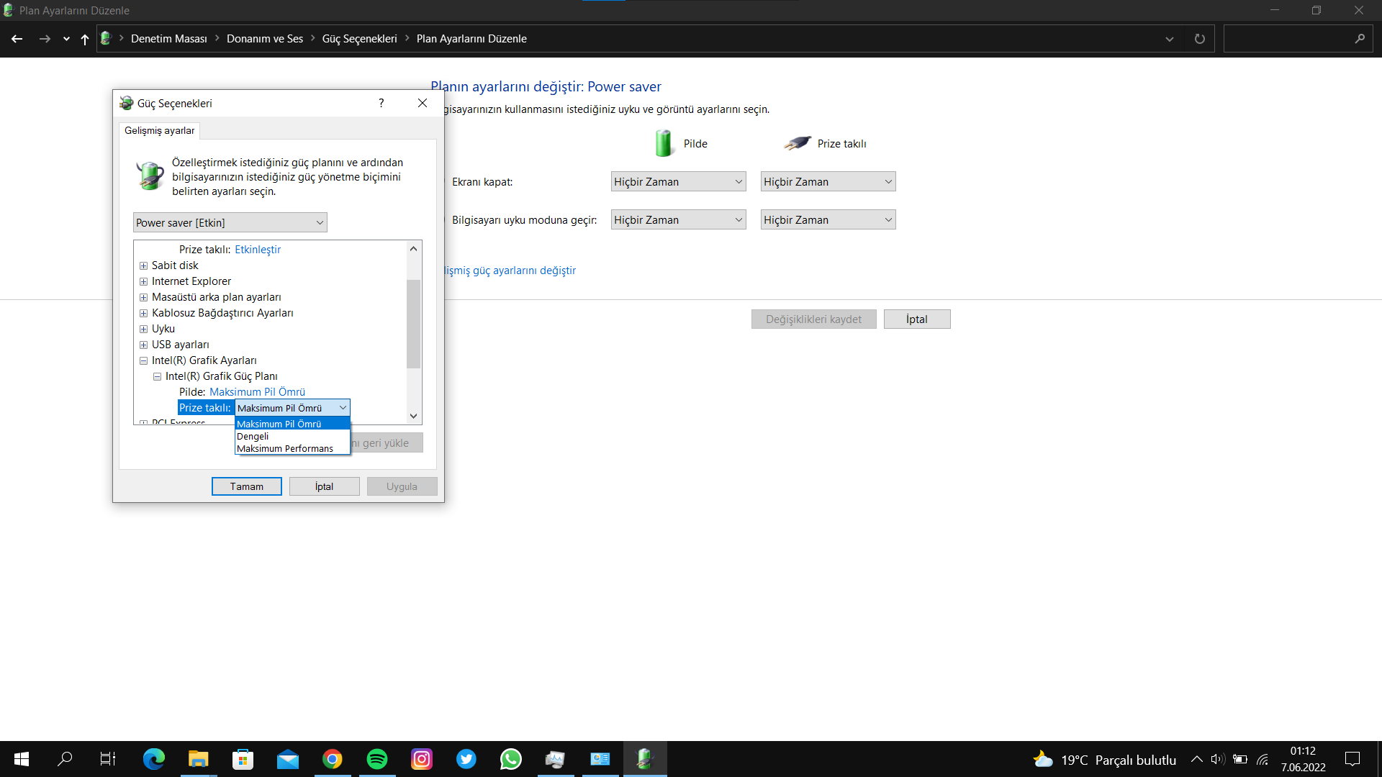Open Google Chrome from the taskbar
The image size is (1382, 777).
point(332,759)
